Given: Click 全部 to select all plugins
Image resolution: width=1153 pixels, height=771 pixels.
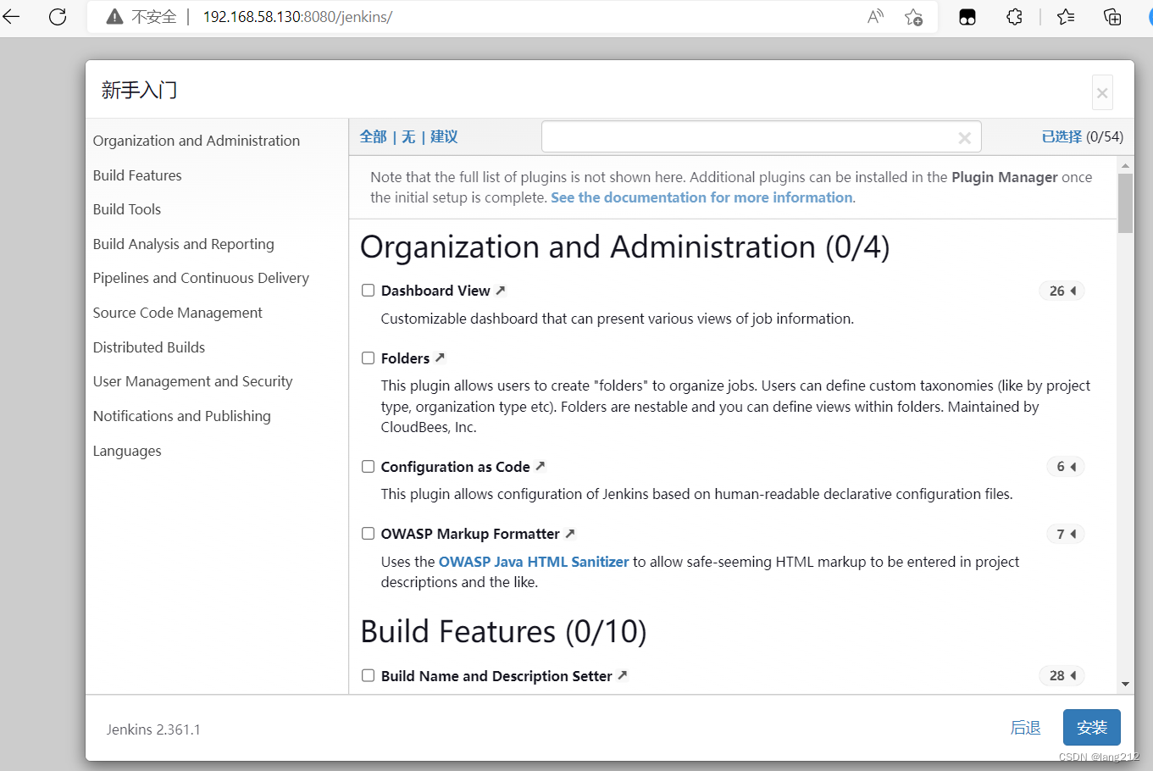Looking at the screenshot, I should click(x=373, y=136).
